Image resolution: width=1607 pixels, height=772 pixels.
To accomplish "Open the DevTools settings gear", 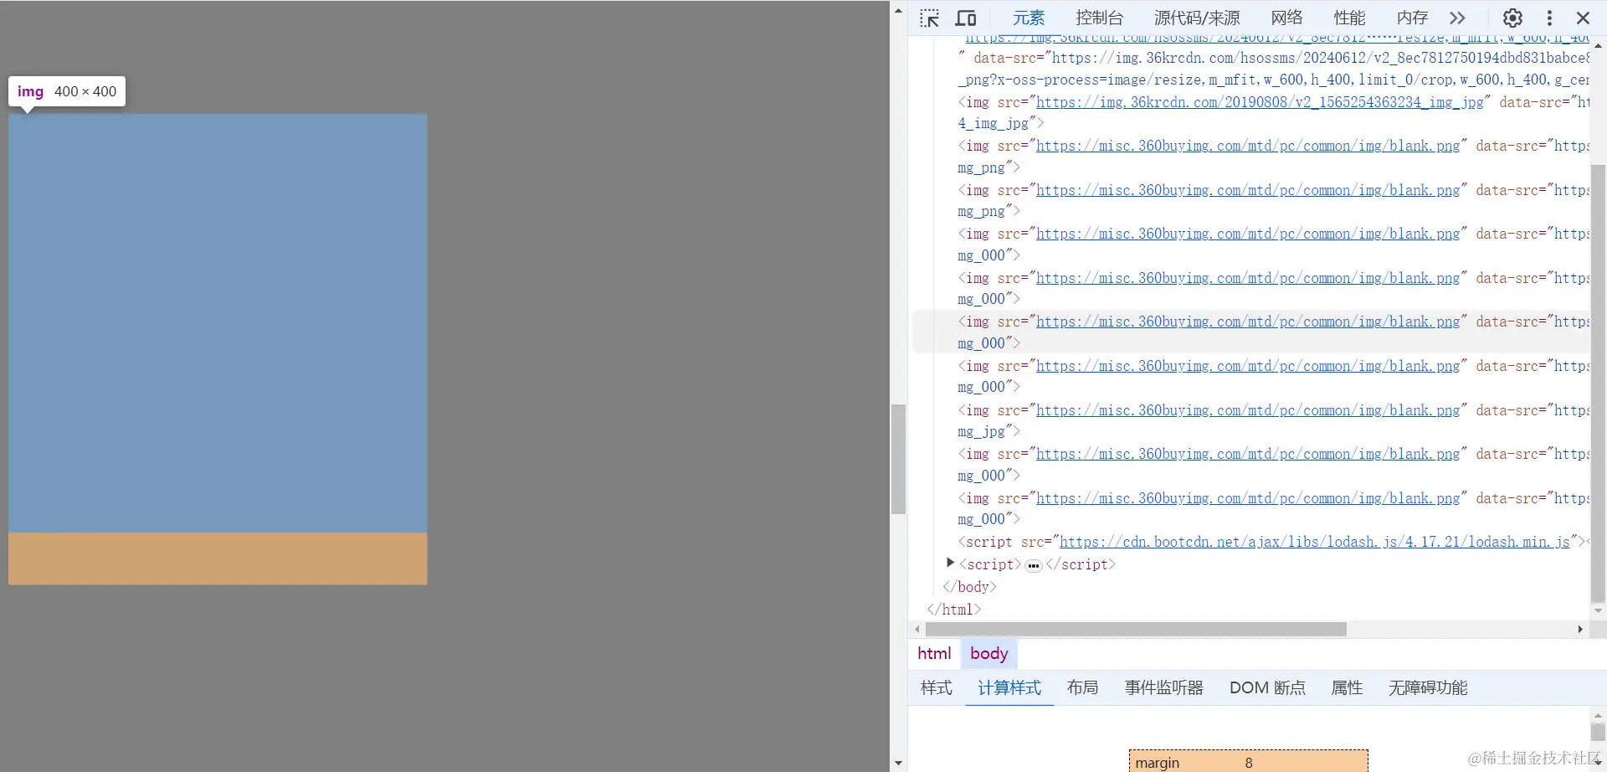I will pos(1512,18).
